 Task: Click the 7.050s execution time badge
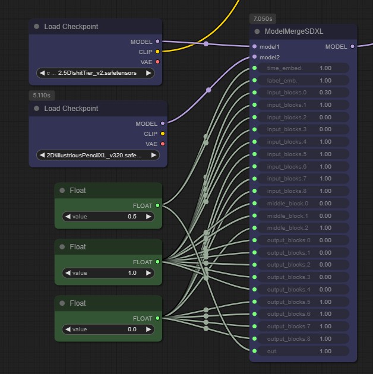click(x=263, y=18)
